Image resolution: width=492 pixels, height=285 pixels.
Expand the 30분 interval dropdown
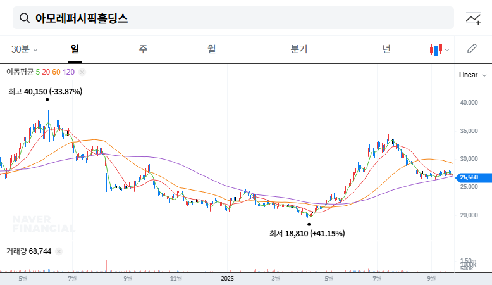pyautogui.click(x=24, y=49)
